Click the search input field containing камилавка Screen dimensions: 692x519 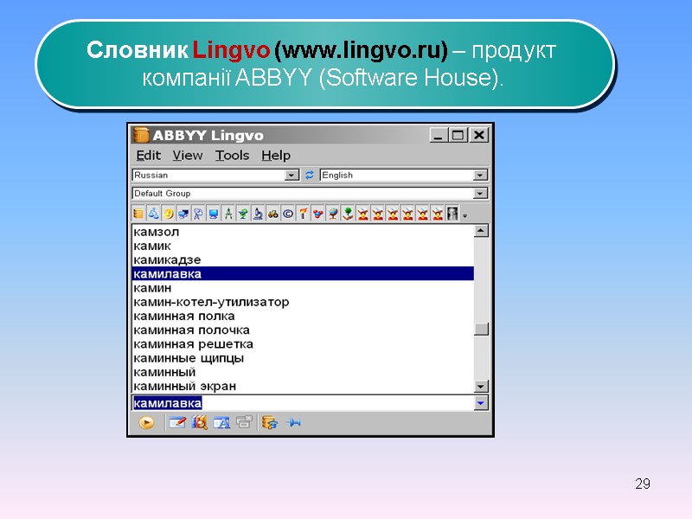303,402
